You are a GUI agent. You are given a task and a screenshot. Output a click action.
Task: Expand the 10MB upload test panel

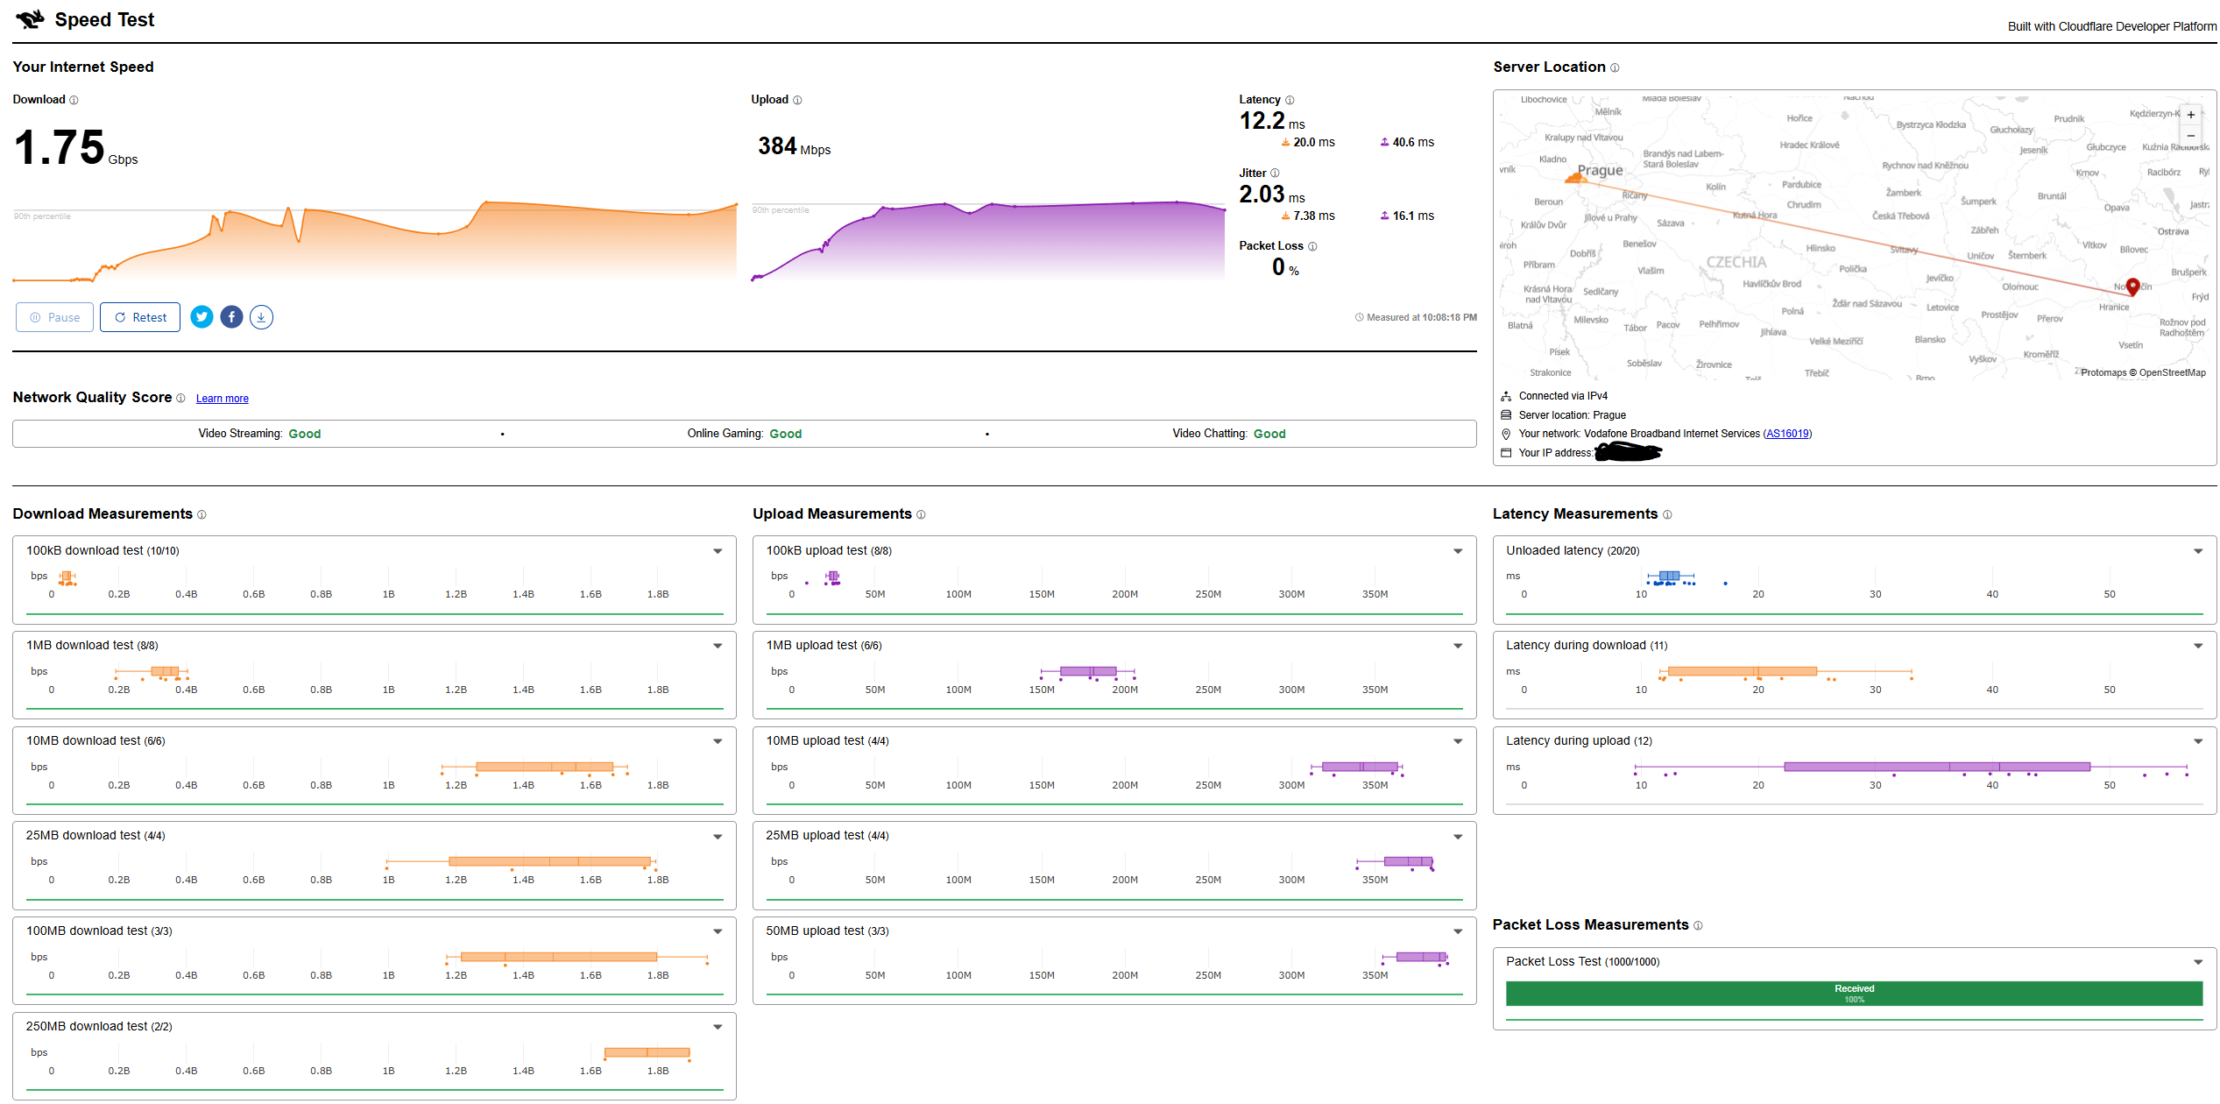click(1458, 741)
